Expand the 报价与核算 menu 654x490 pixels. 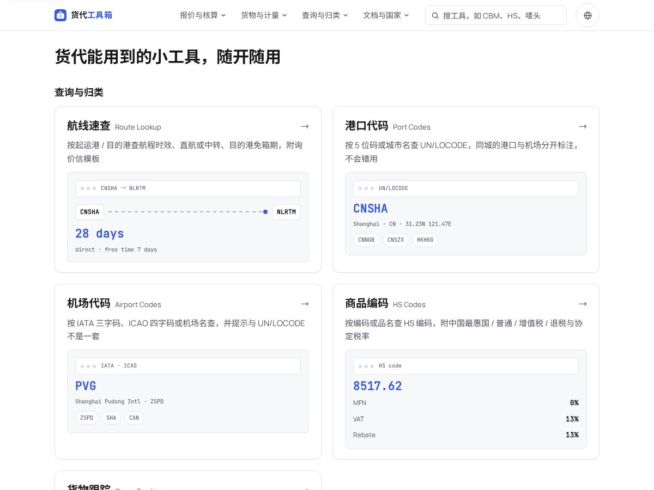[203, 15]
